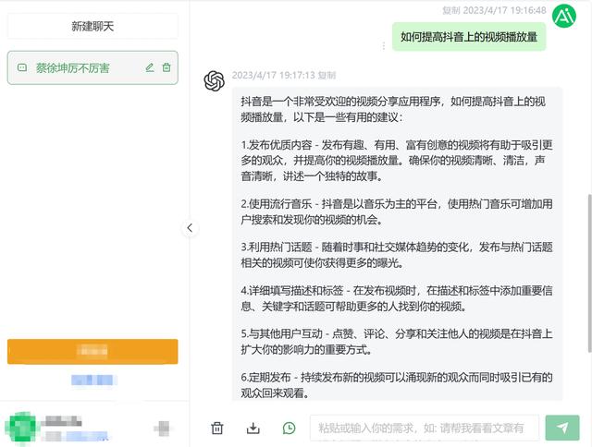Screen dimensions: 592x447
Task: Click the blurred settings icon in sidebar footer
Action: click(x=163, y=427)
